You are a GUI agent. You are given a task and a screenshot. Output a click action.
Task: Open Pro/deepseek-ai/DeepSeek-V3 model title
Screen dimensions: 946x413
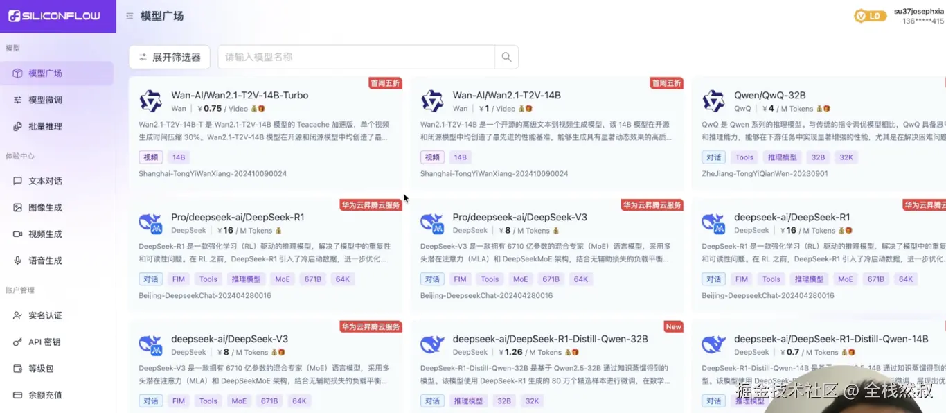pos(520,217)
